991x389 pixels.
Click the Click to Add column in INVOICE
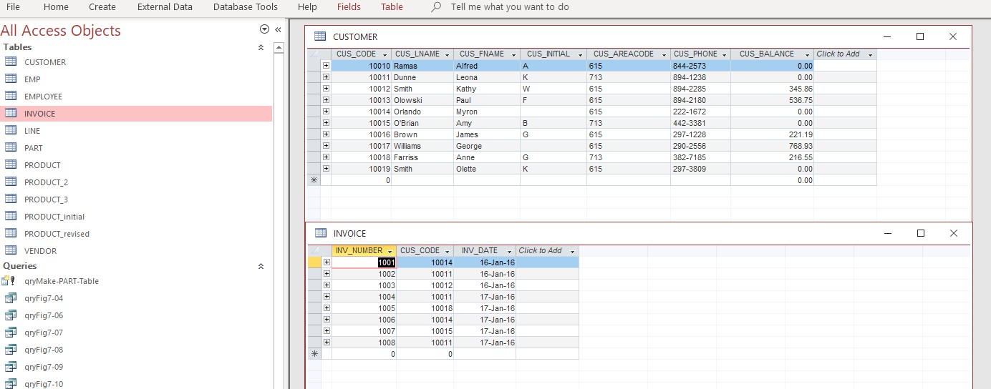click(x=541, y=251)
